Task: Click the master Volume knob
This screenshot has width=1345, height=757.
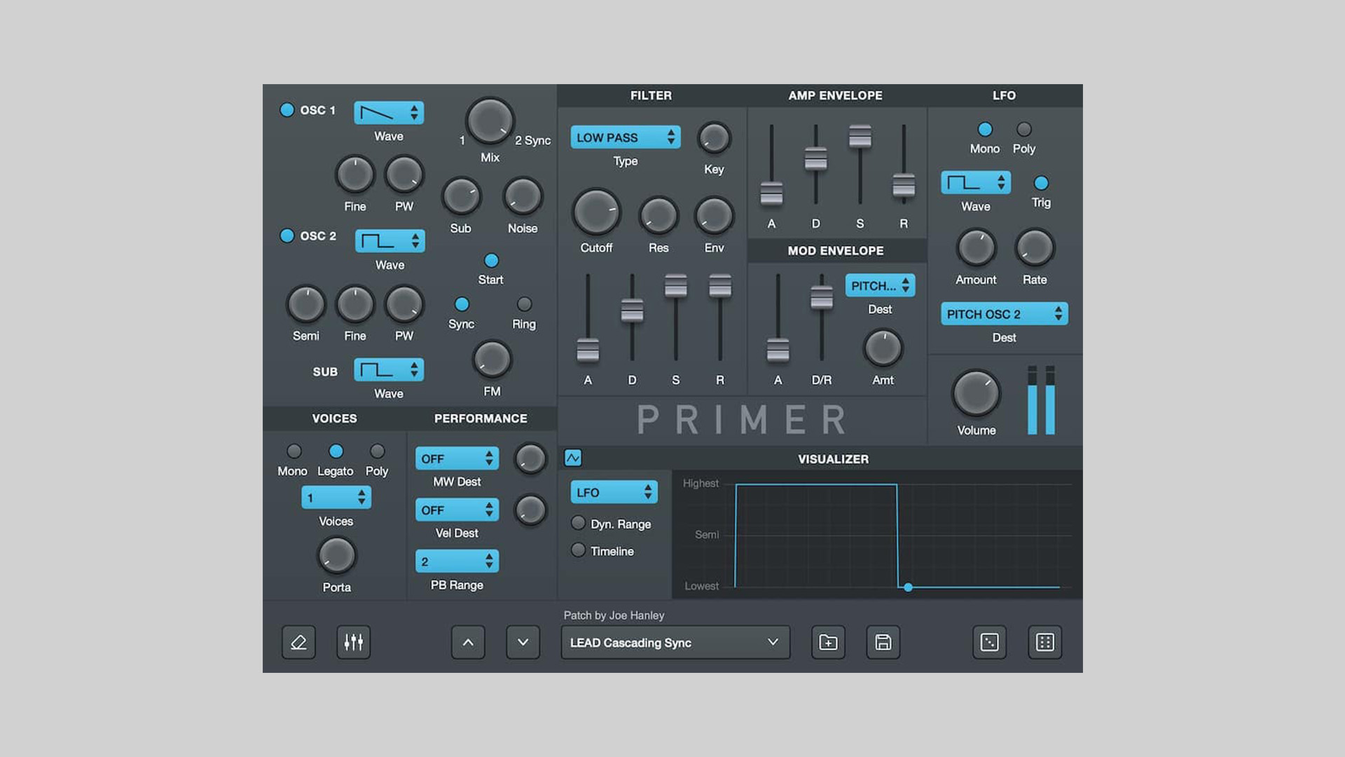Action: [x=976, y=394]
